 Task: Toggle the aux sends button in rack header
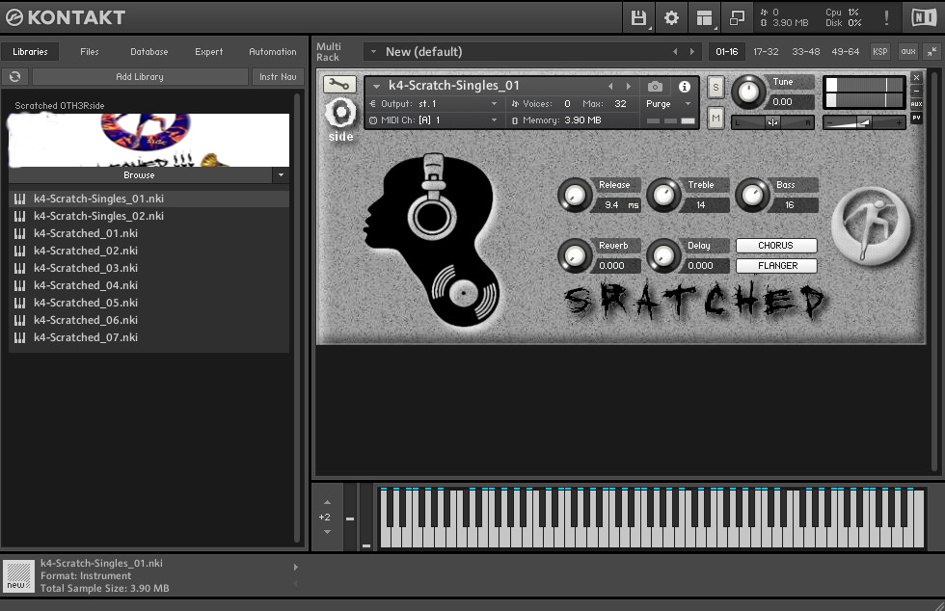[x=907, y=52]
